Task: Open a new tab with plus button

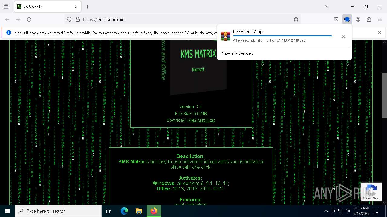Action: 88,7
